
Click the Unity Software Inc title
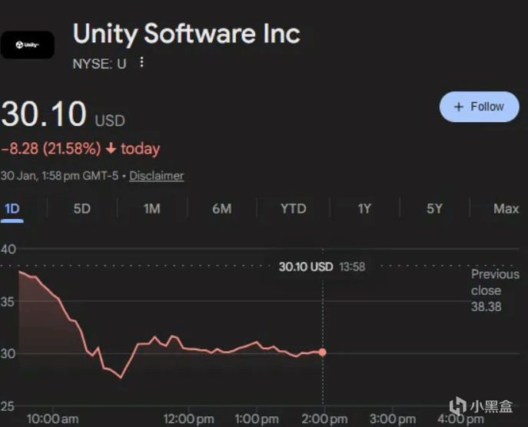coord(186,34)
